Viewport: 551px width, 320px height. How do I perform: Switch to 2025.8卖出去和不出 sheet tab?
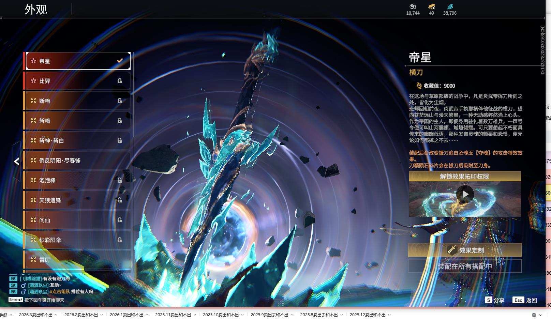click(319, 315)
